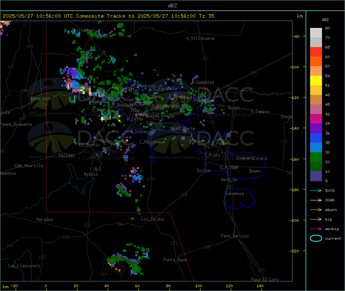Click the R_Padre map label
This screenshot has height=291, width=345.
[x=220, y=143]
